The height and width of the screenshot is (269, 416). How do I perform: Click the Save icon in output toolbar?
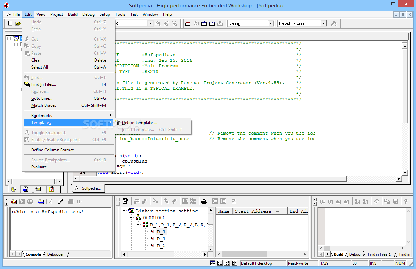coord(395,201)
